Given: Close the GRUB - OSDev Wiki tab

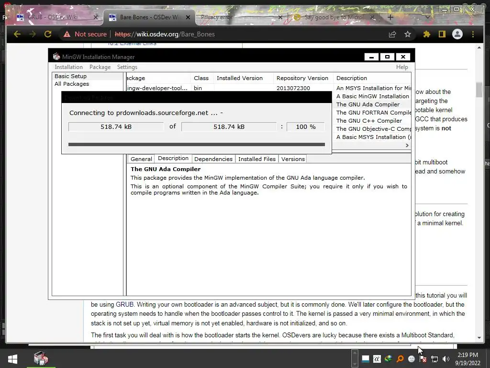Looking at the screenshot, I should click(96, 18).
